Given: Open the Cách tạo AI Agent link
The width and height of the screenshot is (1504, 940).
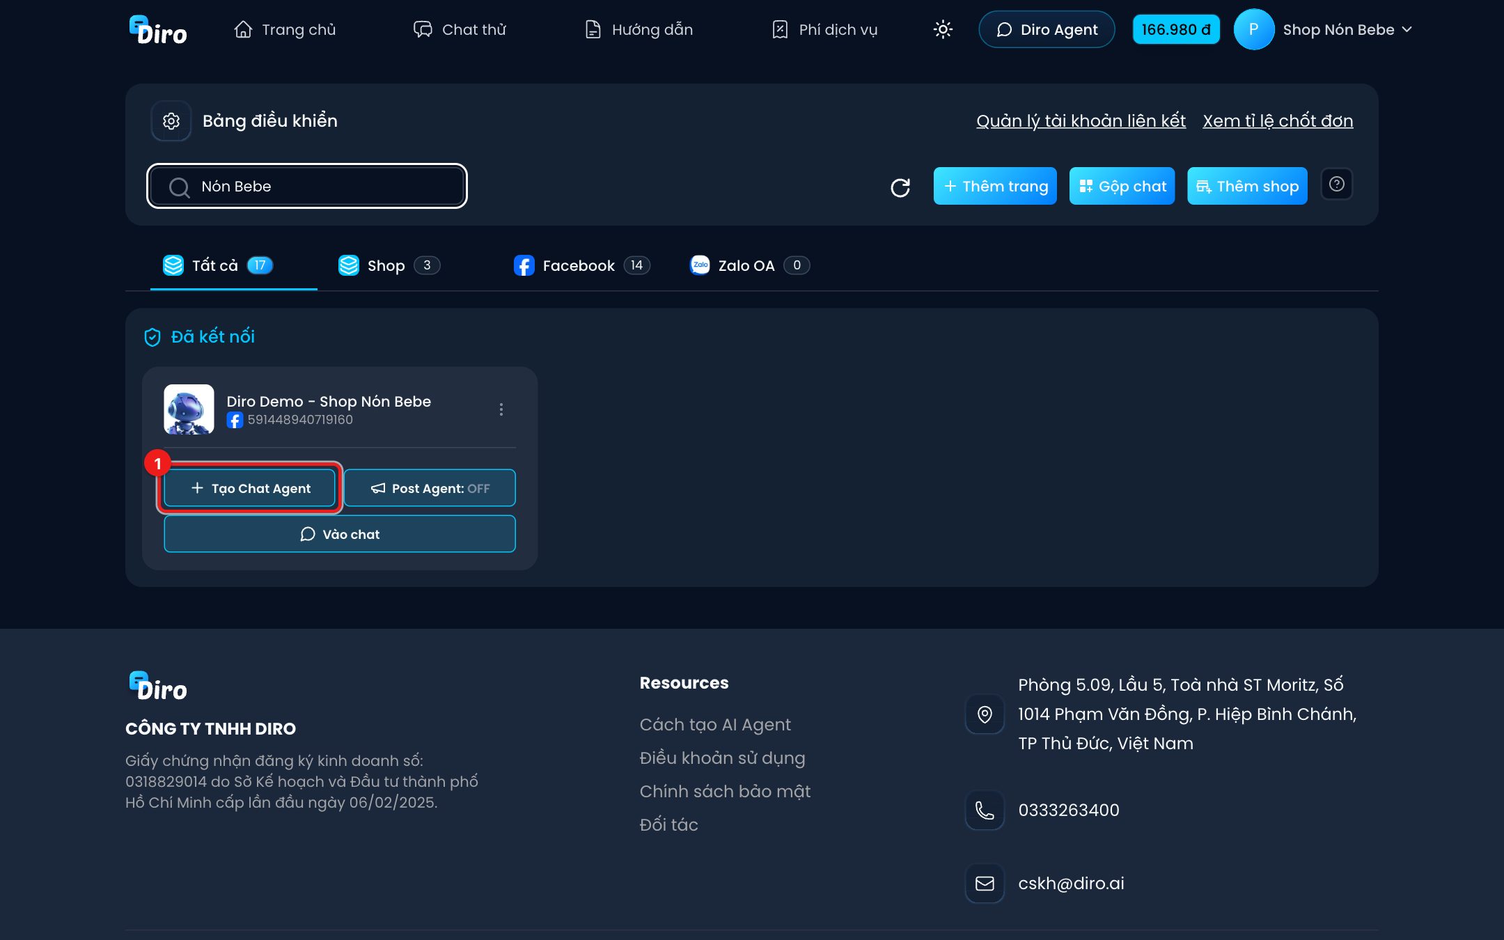Looking at the screenshot, I should pyautogui.click(x=715, y=725).
